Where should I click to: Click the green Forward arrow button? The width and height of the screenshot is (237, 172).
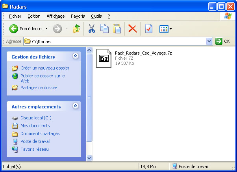[x=57, y=29]
